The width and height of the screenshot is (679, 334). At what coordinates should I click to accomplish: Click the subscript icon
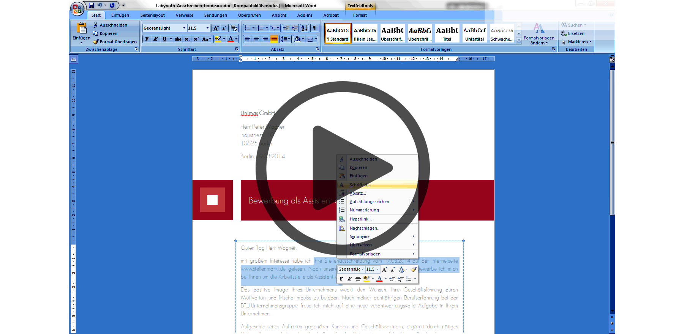click(x=187, y=39)
